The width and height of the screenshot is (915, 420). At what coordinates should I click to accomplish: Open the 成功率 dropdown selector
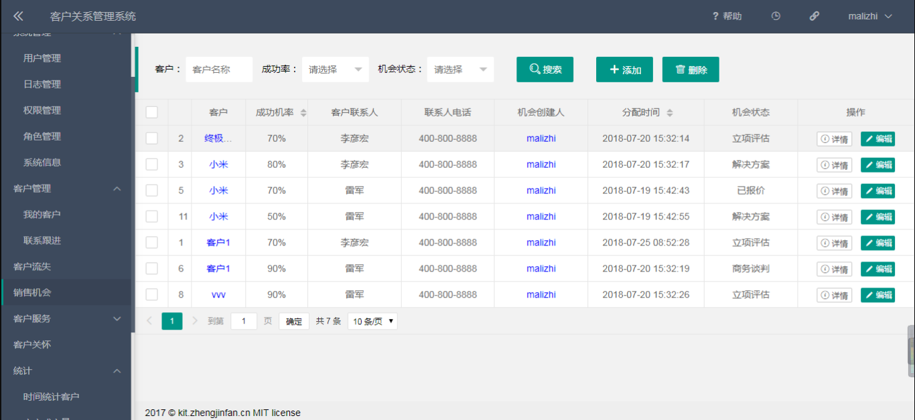(335, 69)
